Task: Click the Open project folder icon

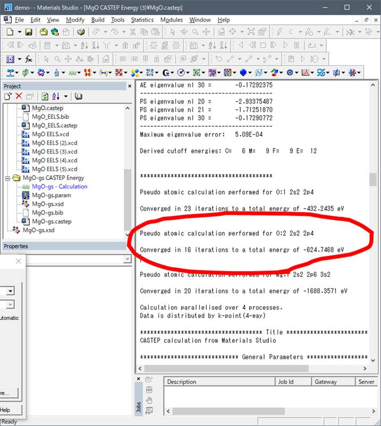Action: click(44, 32)
